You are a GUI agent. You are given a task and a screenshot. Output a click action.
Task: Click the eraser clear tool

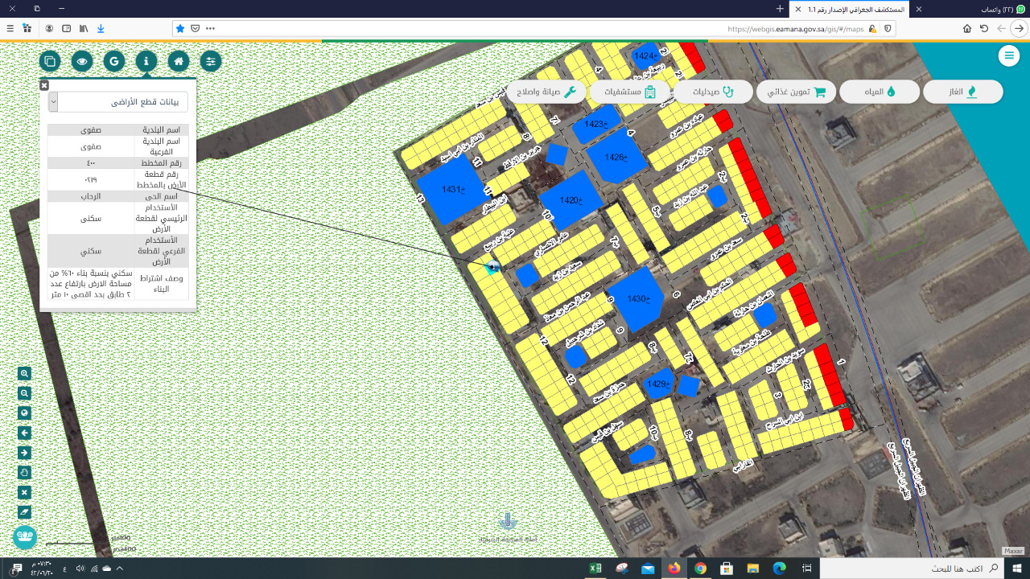(x=25, y=512)
